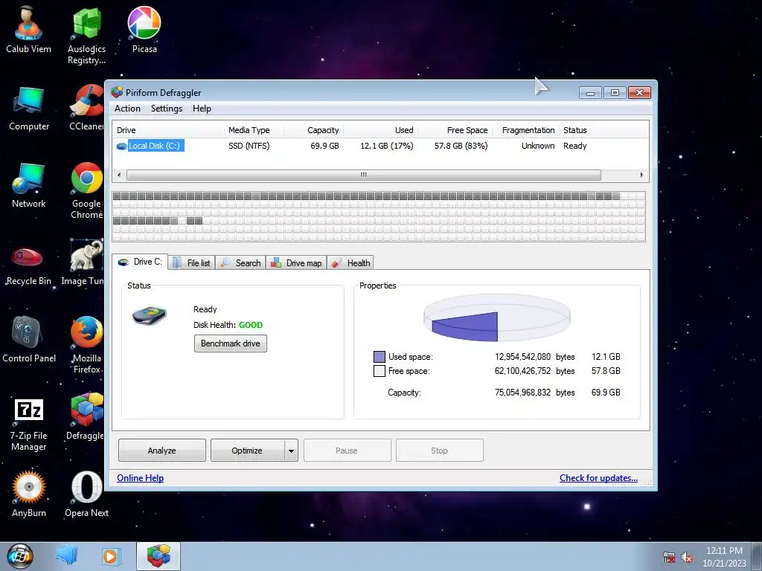Sort by the Drive column header
The width and height of the screenshot is (762, 571).
(169, 130)
